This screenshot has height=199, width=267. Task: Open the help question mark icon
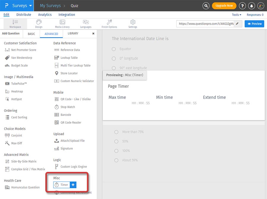click(x=242, y=6)
